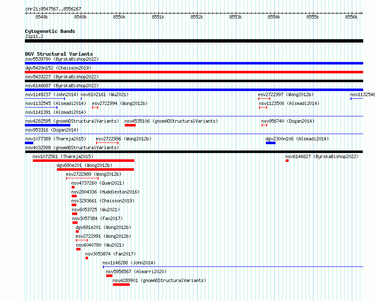This screenshot has height=301, width=375.
Task: Select esv2722991 (Wong2012b) label
Action: tap(103, 236)
